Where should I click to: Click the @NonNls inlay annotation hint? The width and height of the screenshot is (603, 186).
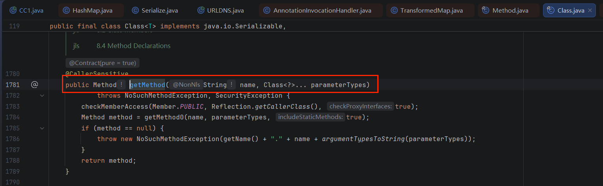pyautogui.click(x=186, y=85)
